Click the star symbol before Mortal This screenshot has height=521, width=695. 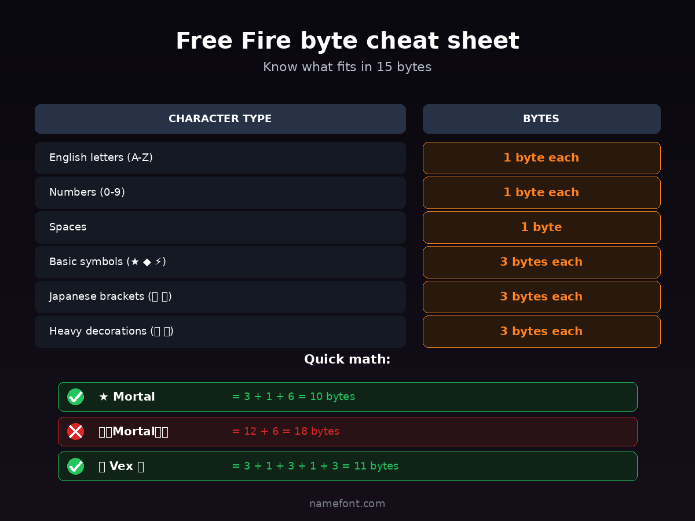(x=104, y=397)
